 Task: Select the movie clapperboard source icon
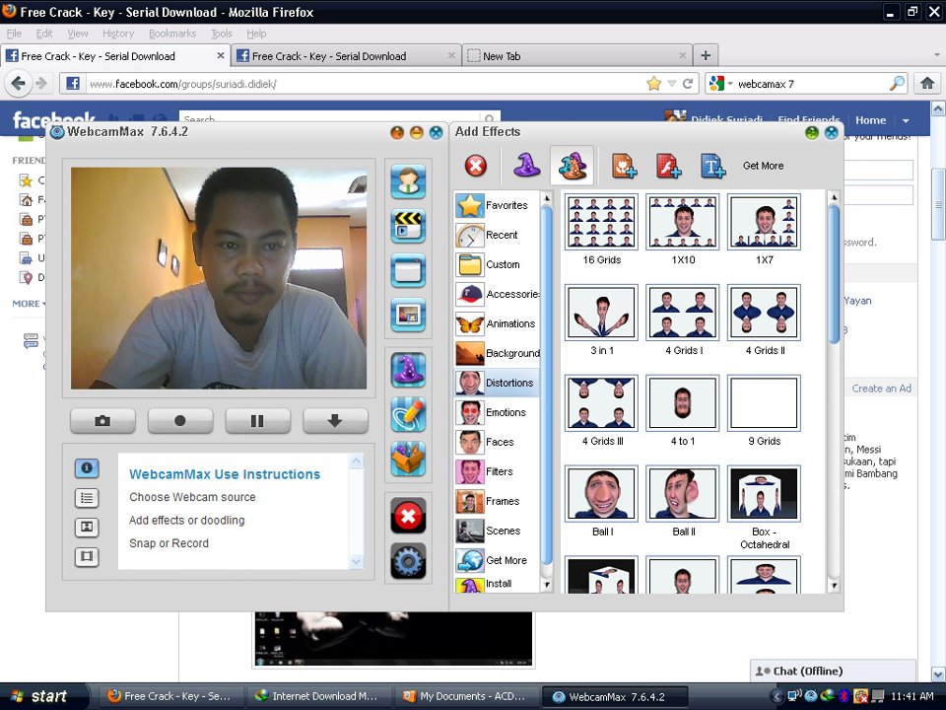(408, 226)
